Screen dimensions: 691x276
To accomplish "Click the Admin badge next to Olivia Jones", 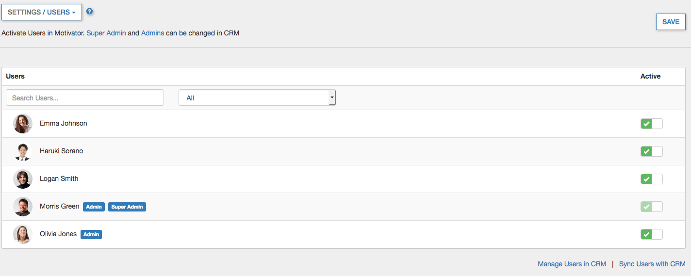I will [x=91, y=234].
